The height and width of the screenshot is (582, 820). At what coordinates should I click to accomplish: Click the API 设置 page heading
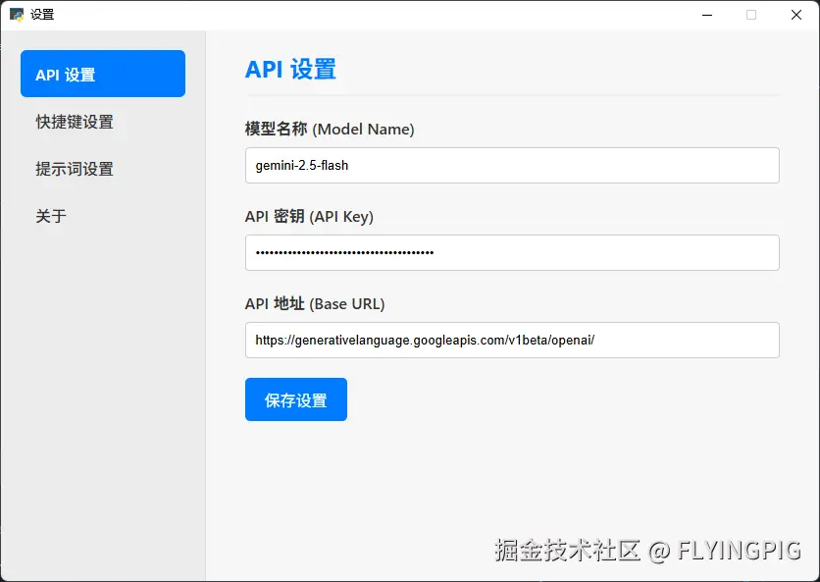click(290, 69)
